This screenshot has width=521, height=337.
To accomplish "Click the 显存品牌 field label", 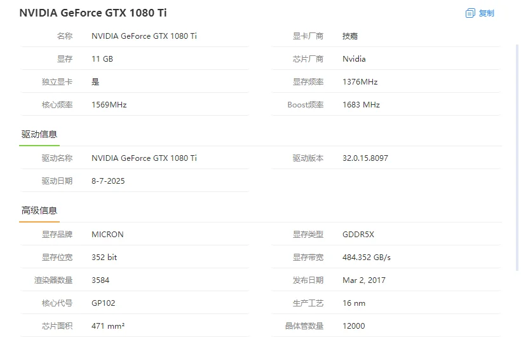I will 57,234.
